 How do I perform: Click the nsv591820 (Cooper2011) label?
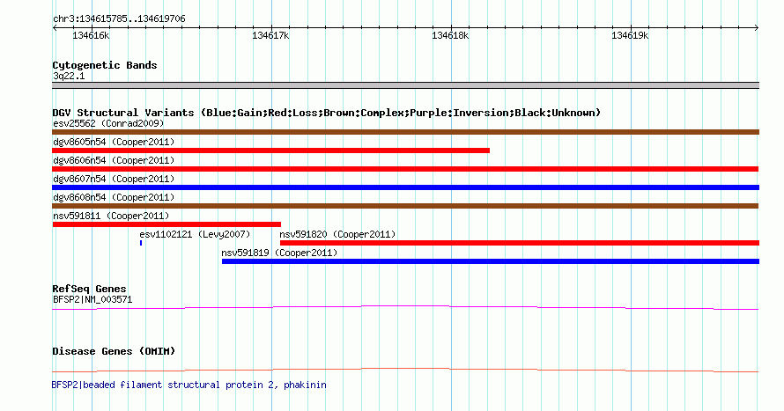[337, 234]
